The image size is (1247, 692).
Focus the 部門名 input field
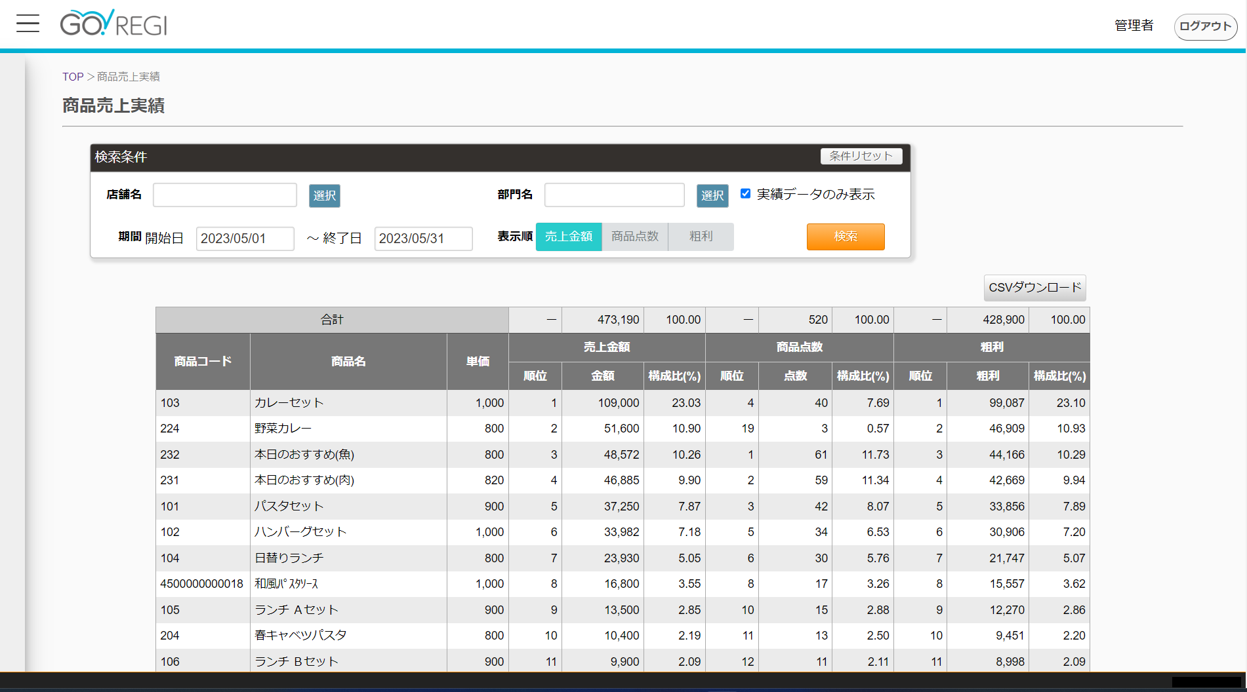pyautogui.click(x=615, y=195)
